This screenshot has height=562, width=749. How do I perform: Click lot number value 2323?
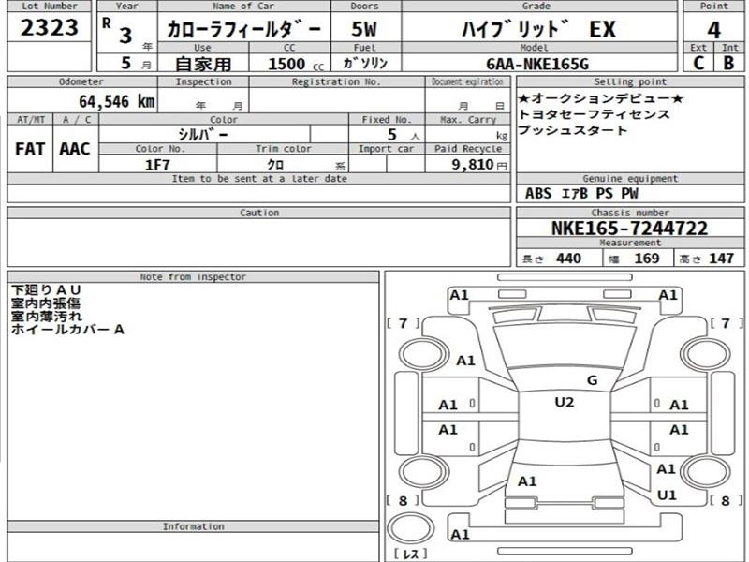pos(50,28)
